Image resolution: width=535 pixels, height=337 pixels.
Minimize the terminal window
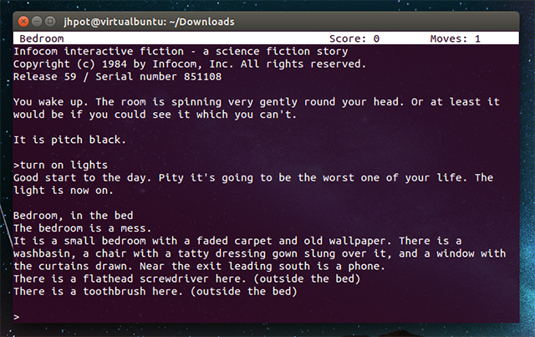pos(38,20)
